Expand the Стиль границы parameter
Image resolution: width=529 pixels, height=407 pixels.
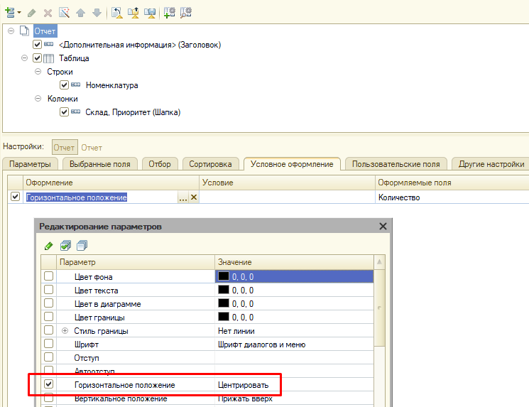coord(65,331)
